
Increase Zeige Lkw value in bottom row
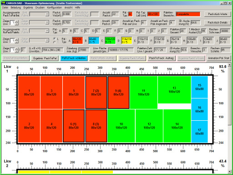pos(17,48)
